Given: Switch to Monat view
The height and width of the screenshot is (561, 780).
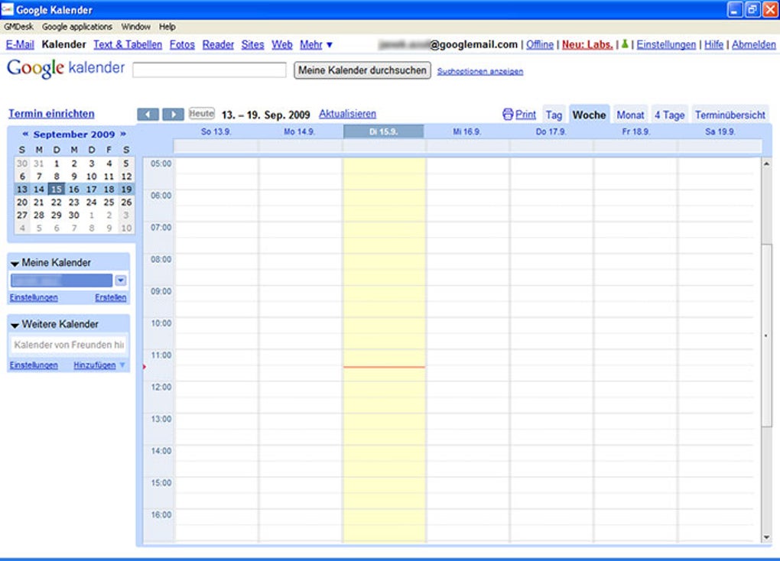Looking at the screenshot, I should 630,114.
